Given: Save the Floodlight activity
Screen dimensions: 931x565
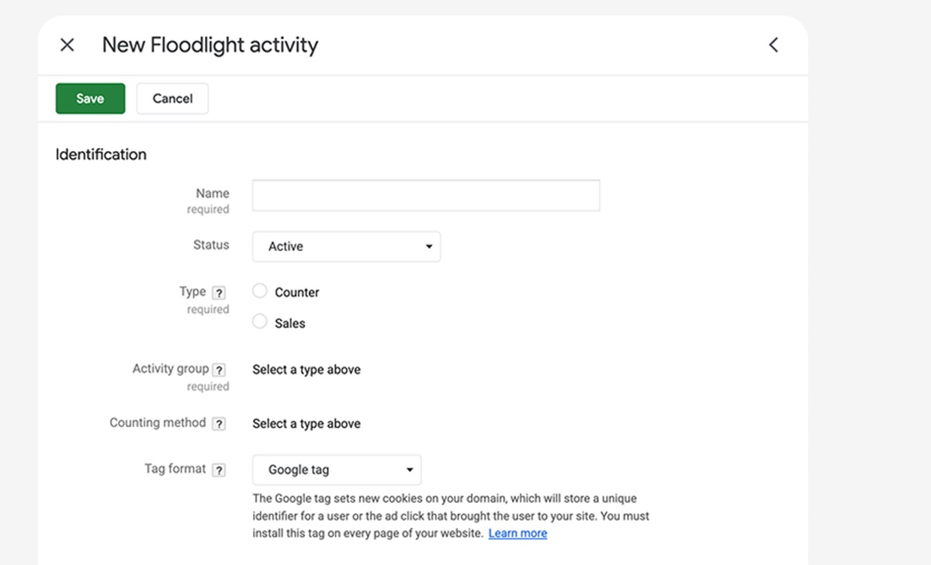Looking at the screenshot, I should pos(90,98).
